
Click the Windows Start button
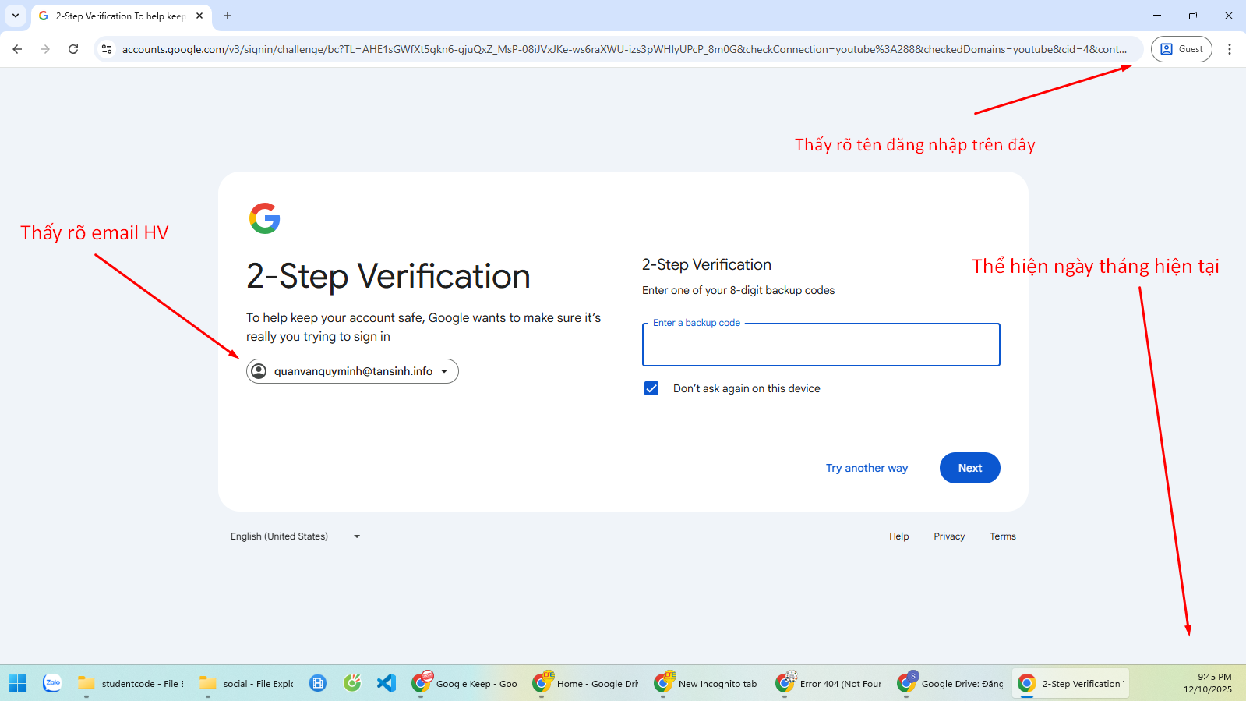point(17,683)
